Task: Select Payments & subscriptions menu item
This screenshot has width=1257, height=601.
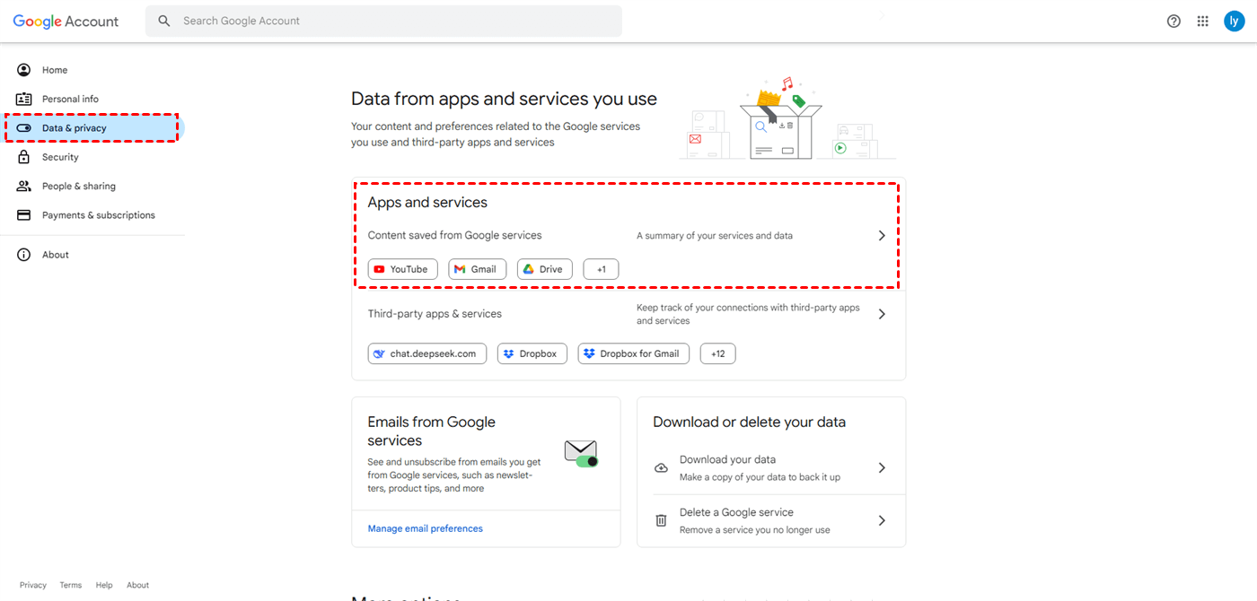Action: 98,215
